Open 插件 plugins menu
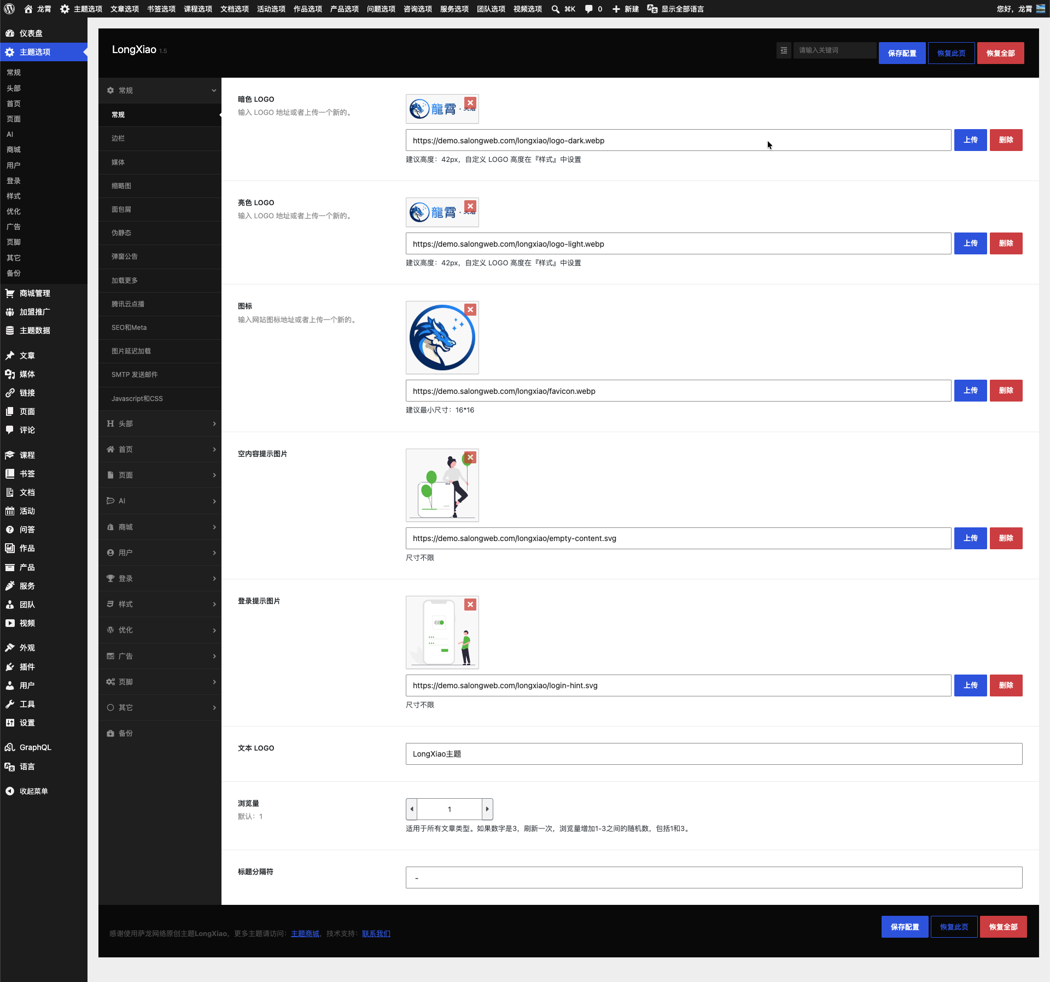 click(x=44, y=667)
